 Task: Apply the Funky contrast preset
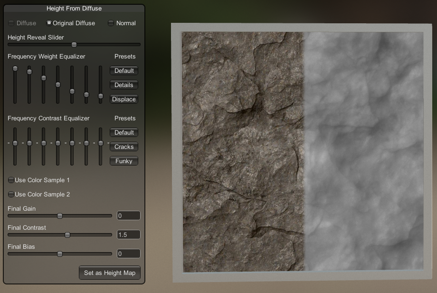[124, 161]
